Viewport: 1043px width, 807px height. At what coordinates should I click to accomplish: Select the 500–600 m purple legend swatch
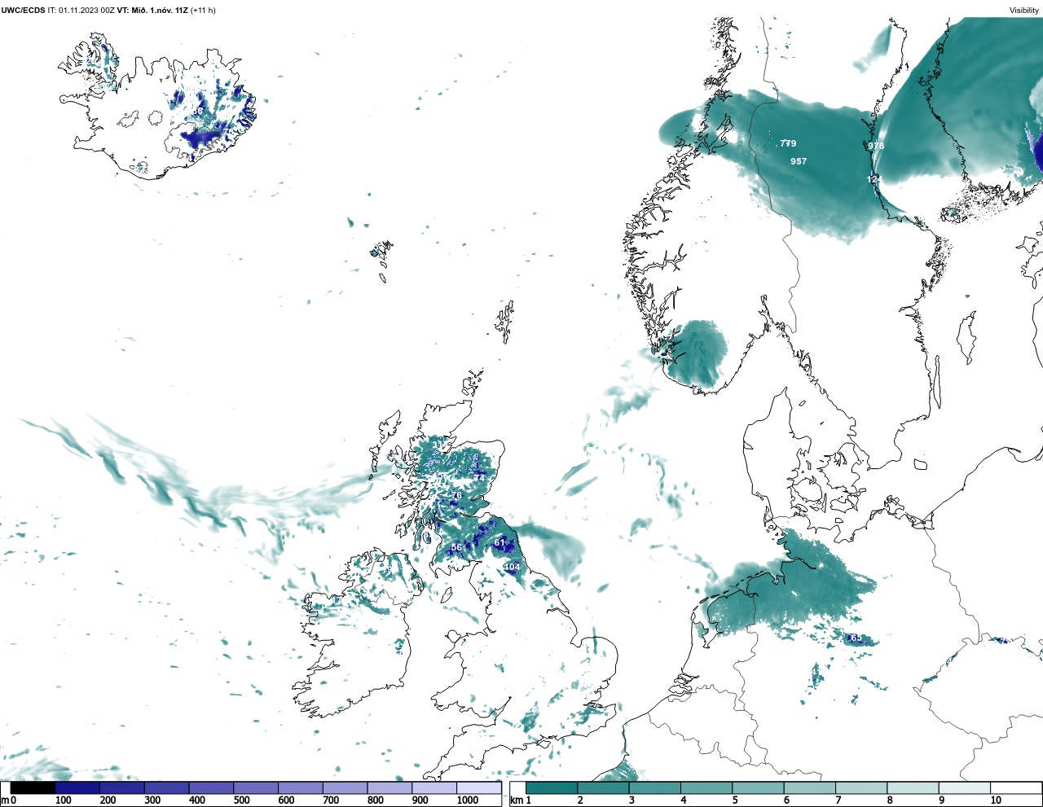256,788
